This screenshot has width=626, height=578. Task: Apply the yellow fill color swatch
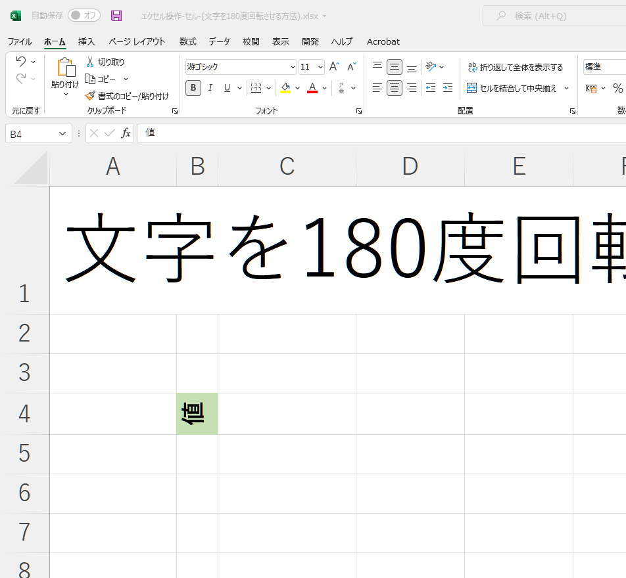[285, 88]
